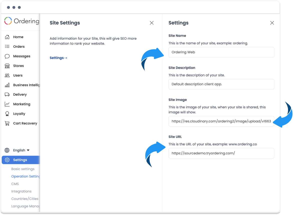Screen dimensions: 294x215
Task: Select the Operation Settings submenu item
Action: 26,176
